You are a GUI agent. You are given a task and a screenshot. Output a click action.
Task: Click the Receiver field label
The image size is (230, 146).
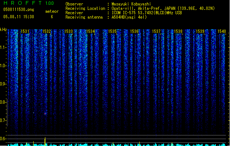click(x=74, y=13)
